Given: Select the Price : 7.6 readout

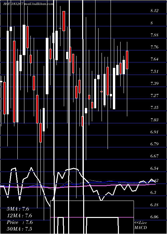Looking at the screenshot, I should 20,222.
